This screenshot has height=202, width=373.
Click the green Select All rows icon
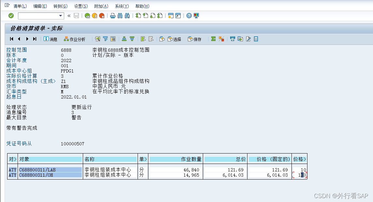tap(143, 39)
